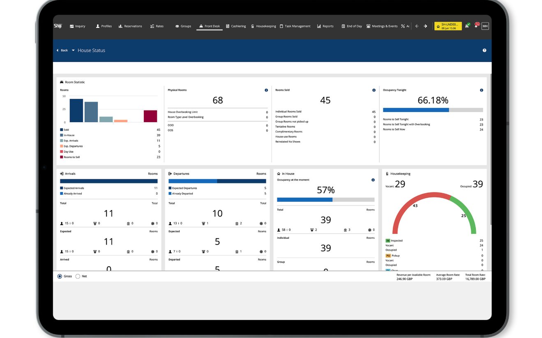The width and height of the screenshot is (542, 338).
Task: Click info icon beside Occupancy at the moment
Action: pos(373,180)
